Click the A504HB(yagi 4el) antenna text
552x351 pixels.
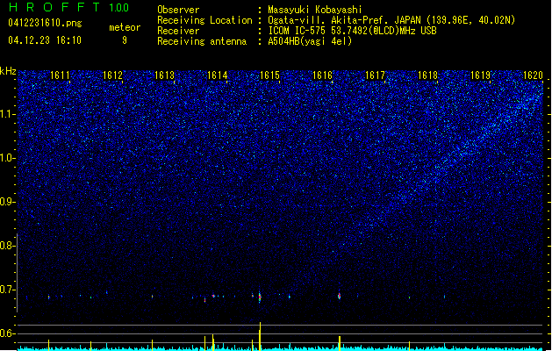tap(310, 41)
